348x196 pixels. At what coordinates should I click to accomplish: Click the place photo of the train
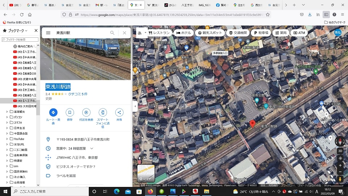point(86,59)
